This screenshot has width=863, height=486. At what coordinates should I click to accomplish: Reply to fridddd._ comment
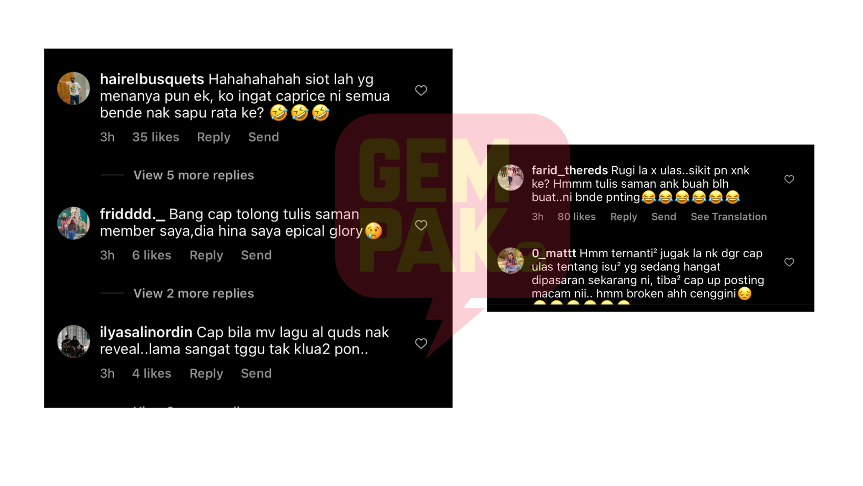tap(206, 256)
